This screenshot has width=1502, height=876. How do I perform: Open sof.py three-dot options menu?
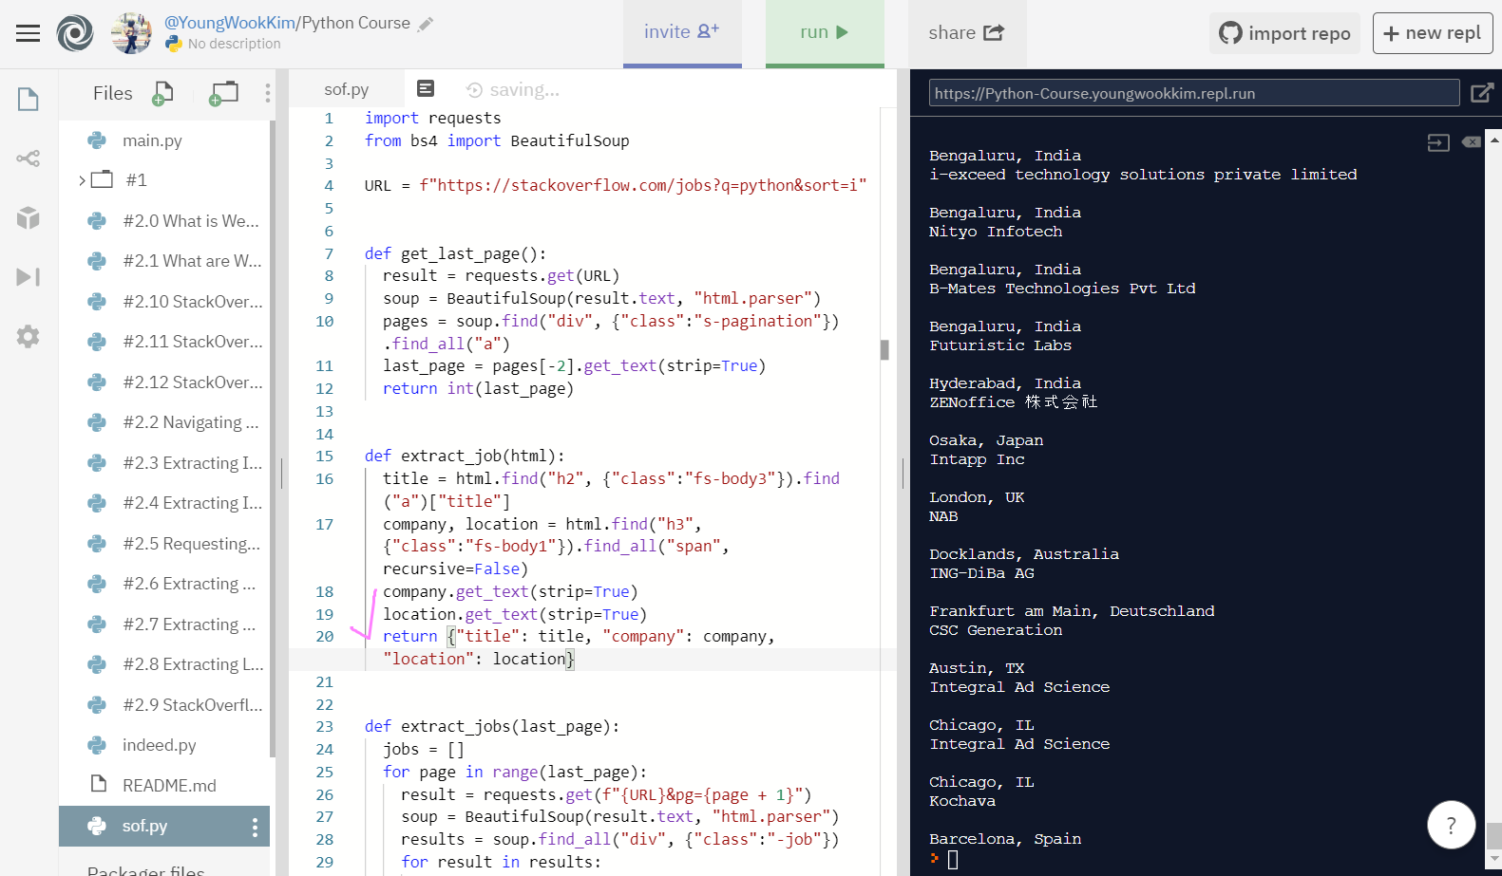coord(255,827)
